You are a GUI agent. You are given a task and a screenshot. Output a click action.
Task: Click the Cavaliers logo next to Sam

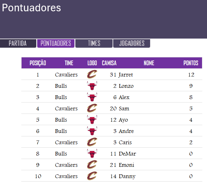coord(92,108)
